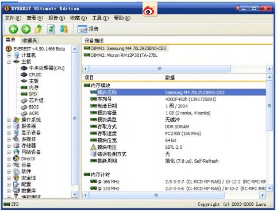Click the 配置 tree icon
Screen dimensions: 277x211
(x=16, y=185)
